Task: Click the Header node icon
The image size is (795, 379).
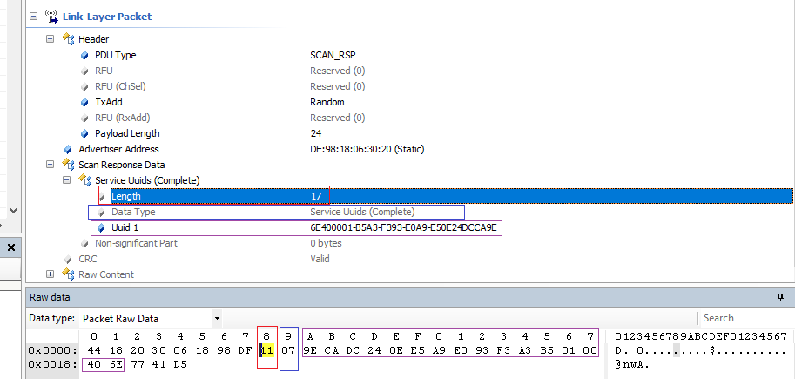Action: [x=68, y=39]
